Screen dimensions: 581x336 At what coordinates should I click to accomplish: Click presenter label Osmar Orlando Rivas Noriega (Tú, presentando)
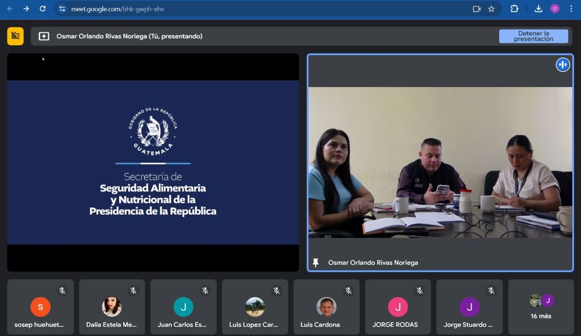tap(130, 36)
